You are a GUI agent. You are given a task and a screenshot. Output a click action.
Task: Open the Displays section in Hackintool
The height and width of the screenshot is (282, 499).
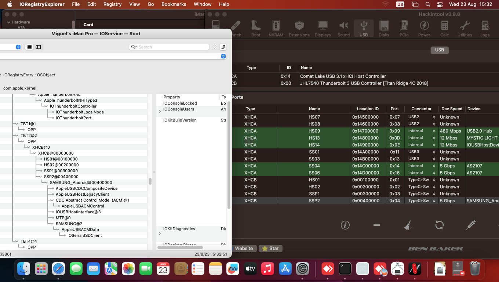[x=323, y=28]
